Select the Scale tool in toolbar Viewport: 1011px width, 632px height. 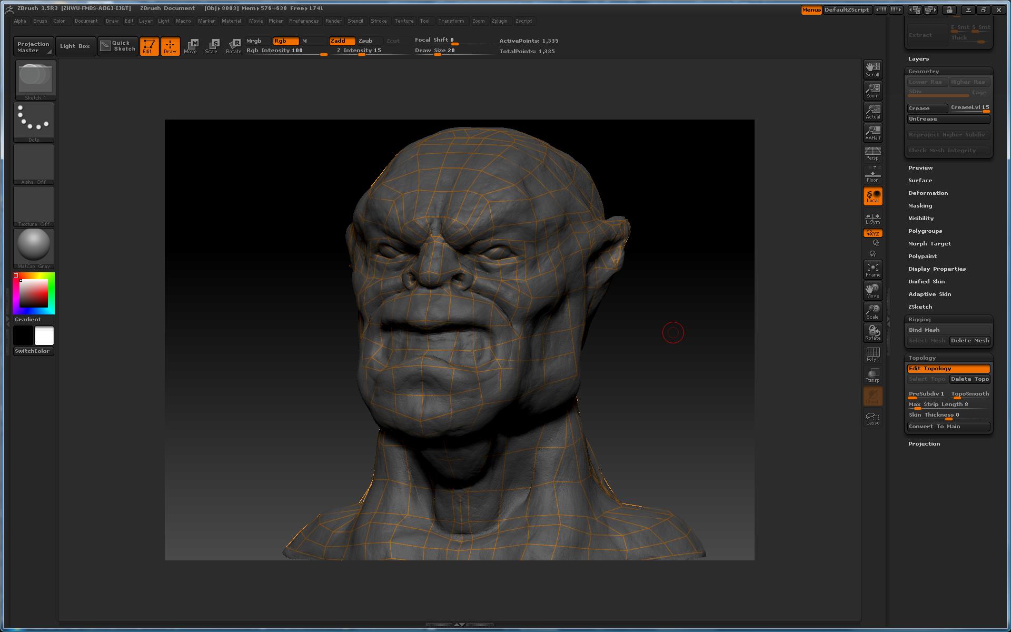click(x=212, y=45)
